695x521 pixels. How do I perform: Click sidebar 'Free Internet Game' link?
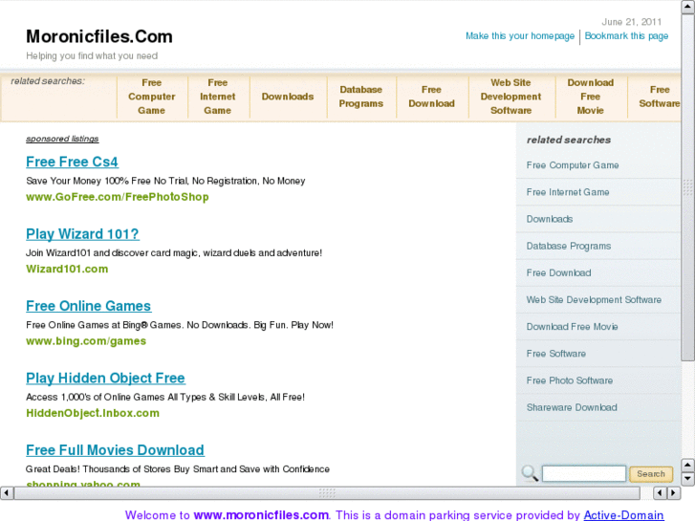568,192
